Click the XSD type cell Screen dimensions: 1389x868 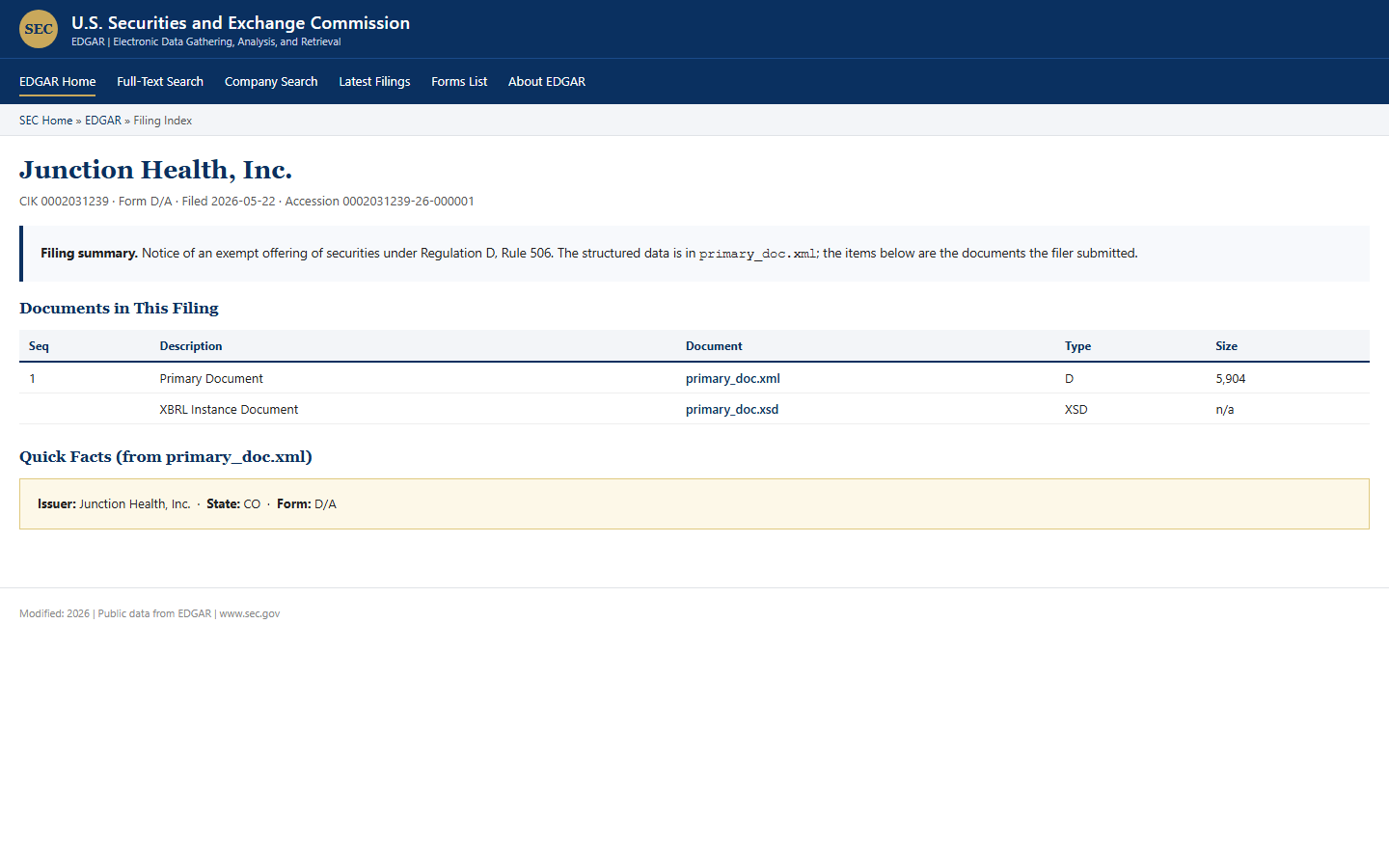[1076, 410]
